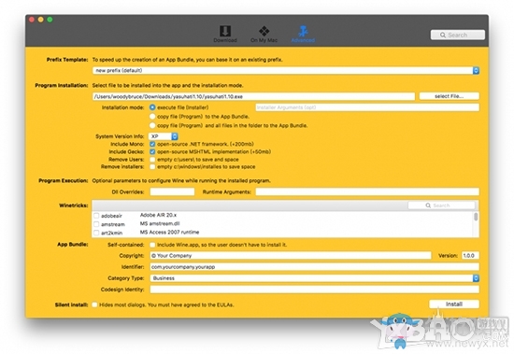The width and height of the screenshot is (514, 354).
Task: Check the amstream winetrick
Action: pyautogui.click(x=96, y=224)
